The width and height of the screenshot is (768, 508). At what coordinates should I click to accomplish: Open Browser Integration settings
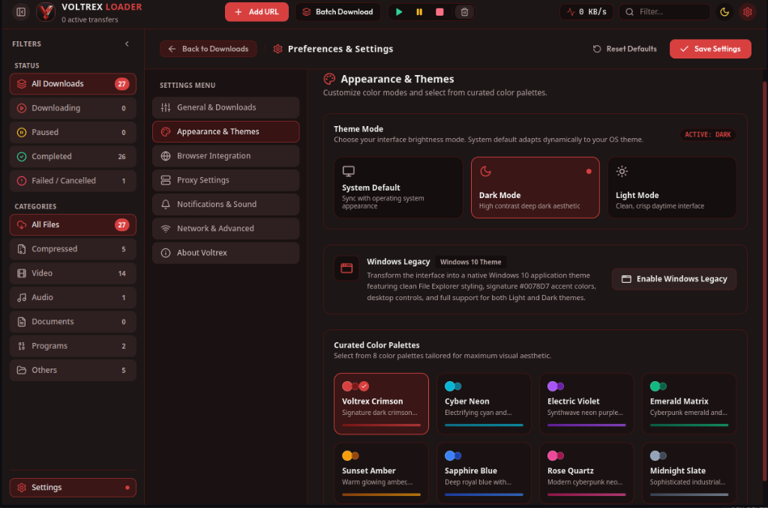(x=226, y=156)
